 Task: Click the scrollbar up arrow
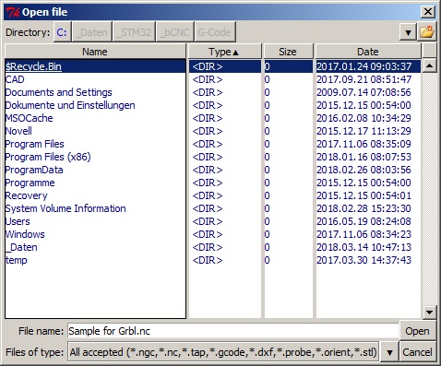coord(429,65)
